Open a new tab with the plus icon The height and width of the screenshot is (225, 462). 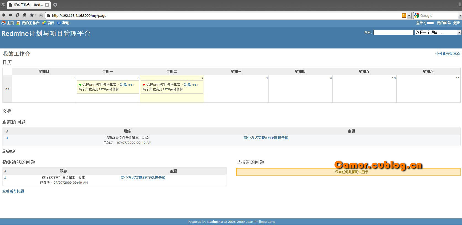tap(55, 5)
